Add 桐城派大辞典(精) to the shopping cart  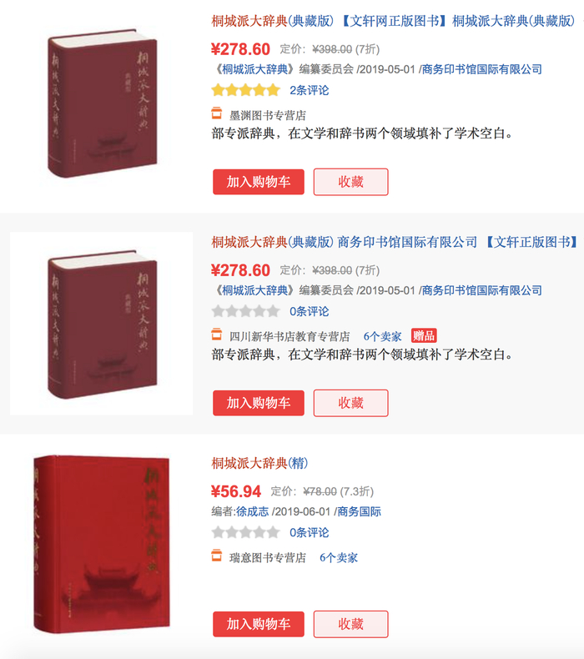pos(259,624)
